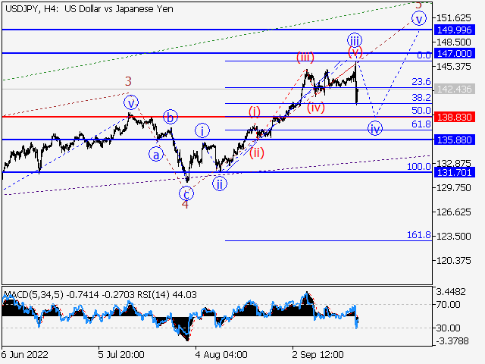Click the 129.750 price axis value
485x364 pixels.
[x=453, y=187]
